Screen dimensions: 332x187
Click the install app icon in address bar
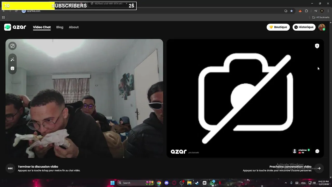pyautogui.click(x=286, y=11)
